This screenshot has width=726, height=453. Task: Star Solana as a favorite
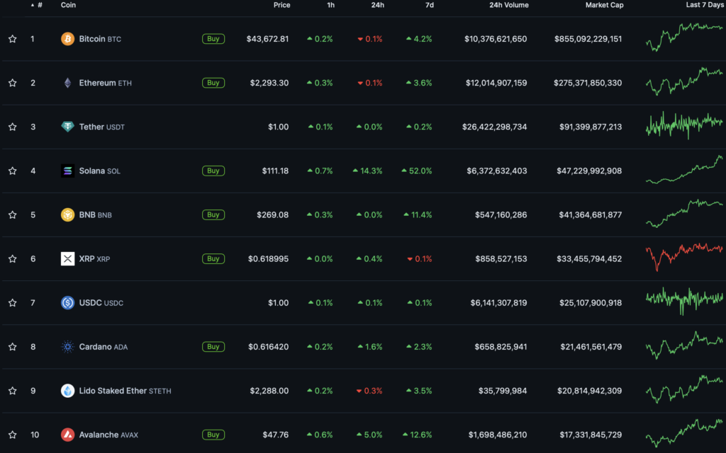[12, 171]
